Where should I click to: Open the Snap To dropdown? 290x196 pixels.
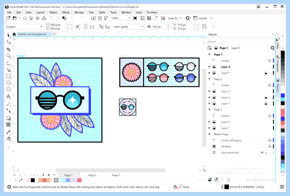181,18
